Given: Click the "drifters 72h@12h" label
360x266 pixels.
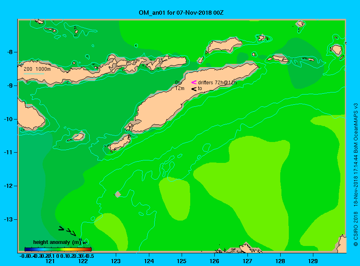Looking at the screenshot, I should [x=217, y=83].
